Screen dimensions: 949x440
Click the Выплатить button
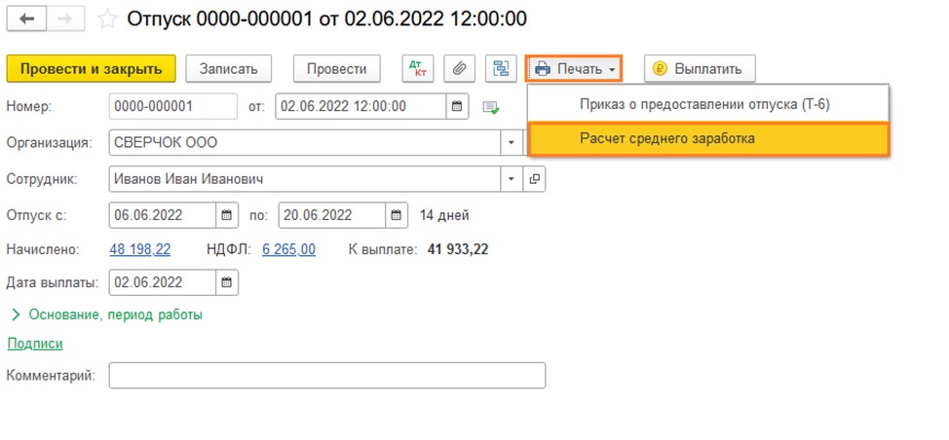[700, 69]
